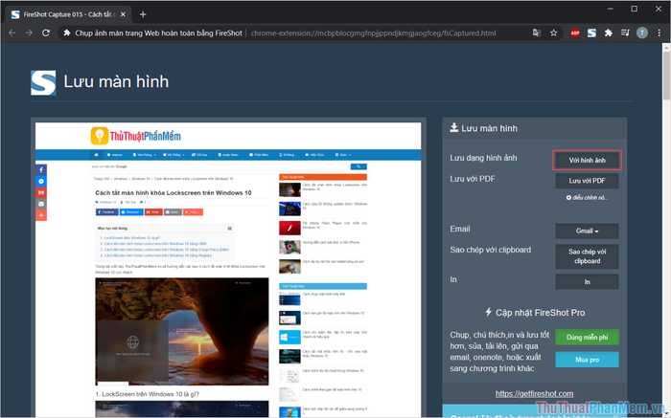
Task: Expand the Gmail email dropdown
Action: point(587,231)
